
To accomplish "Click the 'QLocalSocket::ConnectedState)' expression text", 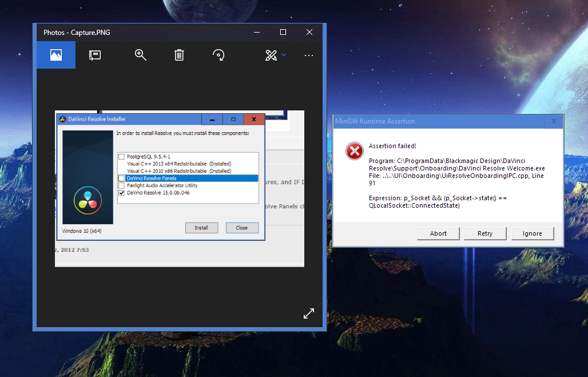I will point(414,205).
